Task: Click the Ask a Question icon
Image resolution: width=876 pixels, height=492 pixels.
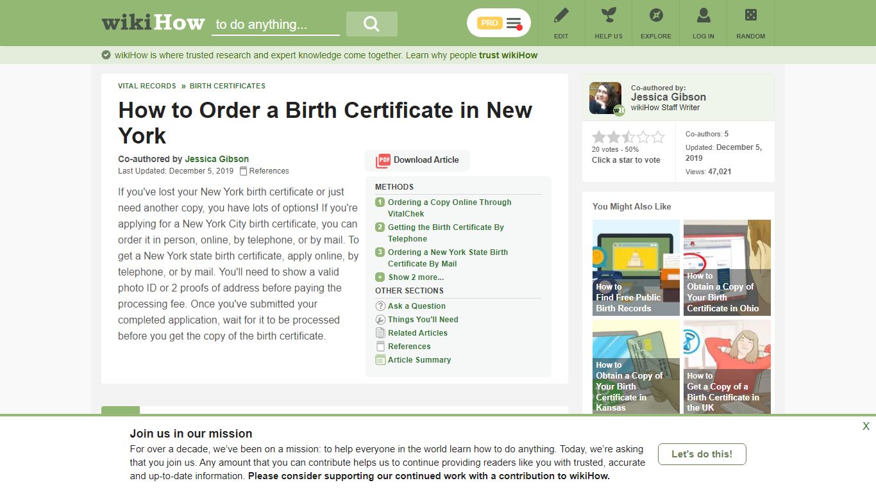Action: pyautogui.click(x=380, y=306)
